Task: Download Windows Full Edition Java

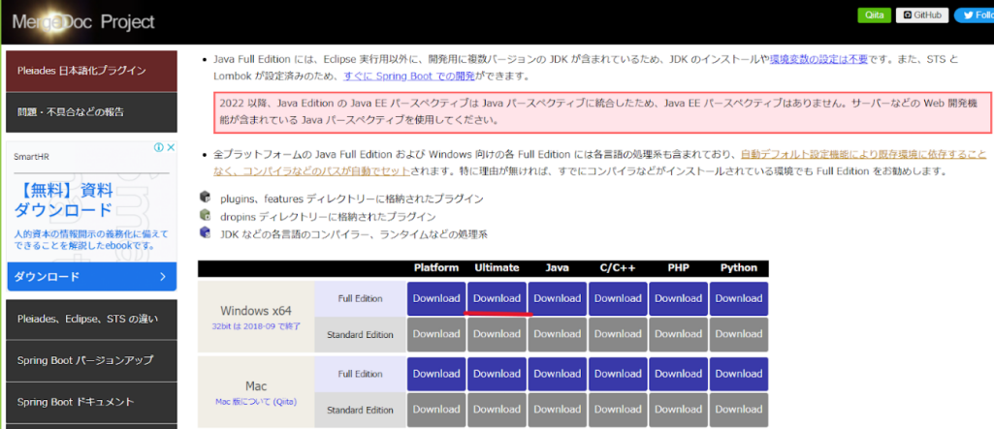Action: pos(558,298)
